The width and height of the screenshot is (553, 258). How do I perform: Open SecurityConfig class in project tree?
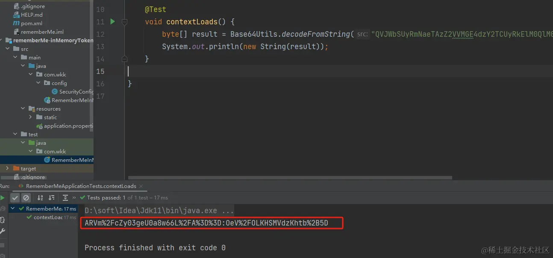click(76, 92)
